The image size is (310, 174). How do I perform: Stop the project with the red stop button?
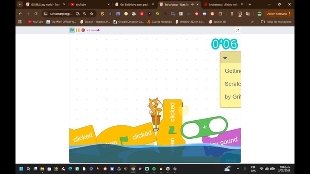point(83,30)
